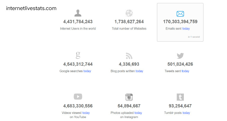Image resolution: width=227 pixels, height=121 pixels.
Task: Open 'today' link for Tumblr posts
Action: pyautogui.click(x=186, y=113)
